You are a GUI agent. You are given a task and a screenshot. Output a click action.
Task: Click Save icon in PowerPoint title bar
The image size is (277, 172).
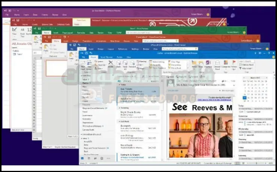click(49, 37)
